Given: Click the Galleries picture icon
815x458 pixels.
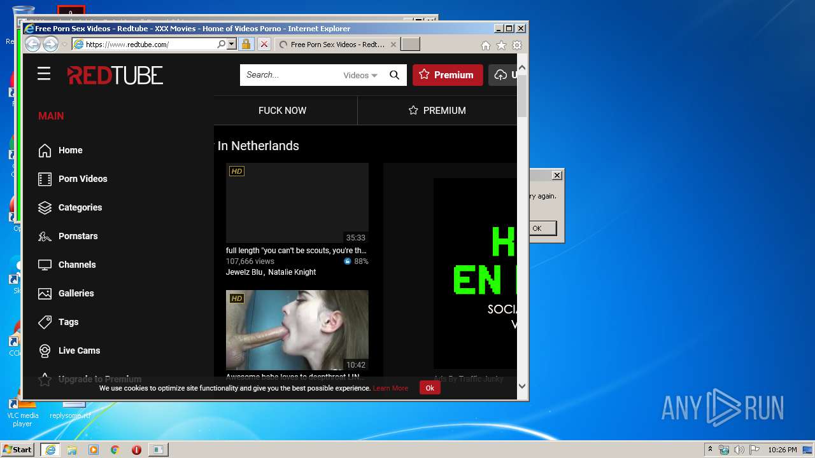Looking at the screenshot, I should pos(45,294).
